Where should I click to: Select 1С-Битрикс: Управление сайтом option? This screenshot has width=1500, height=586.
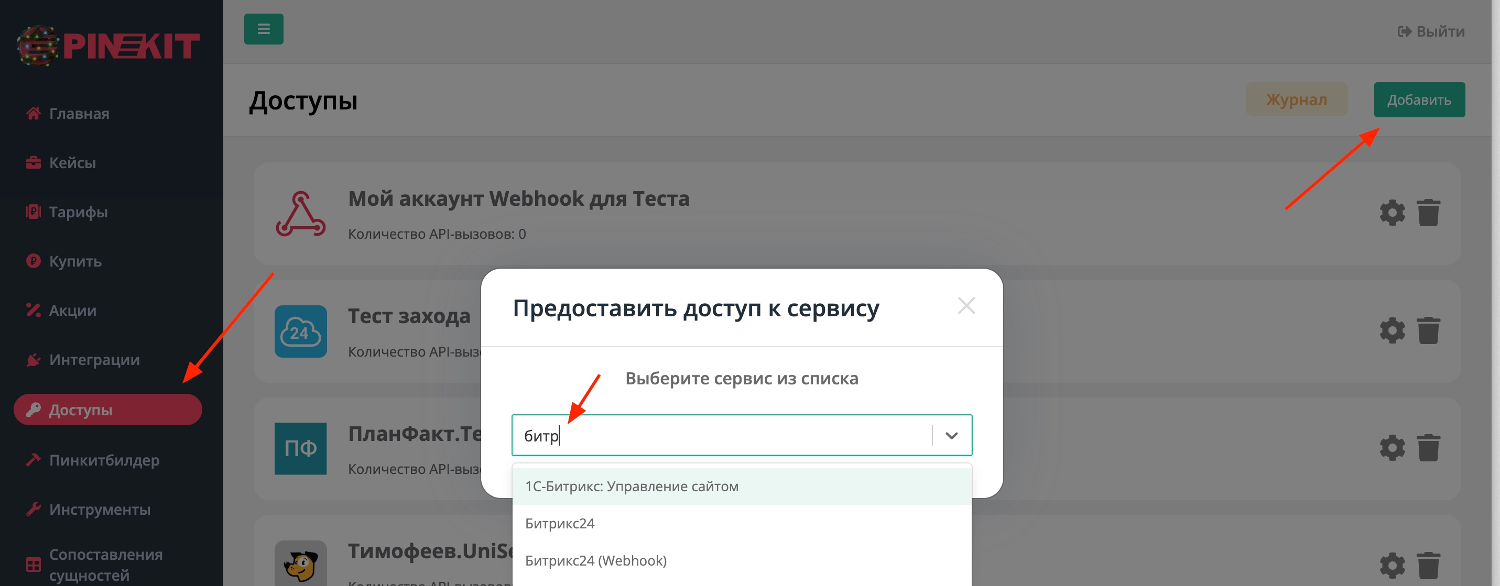(x=631, y=487)
